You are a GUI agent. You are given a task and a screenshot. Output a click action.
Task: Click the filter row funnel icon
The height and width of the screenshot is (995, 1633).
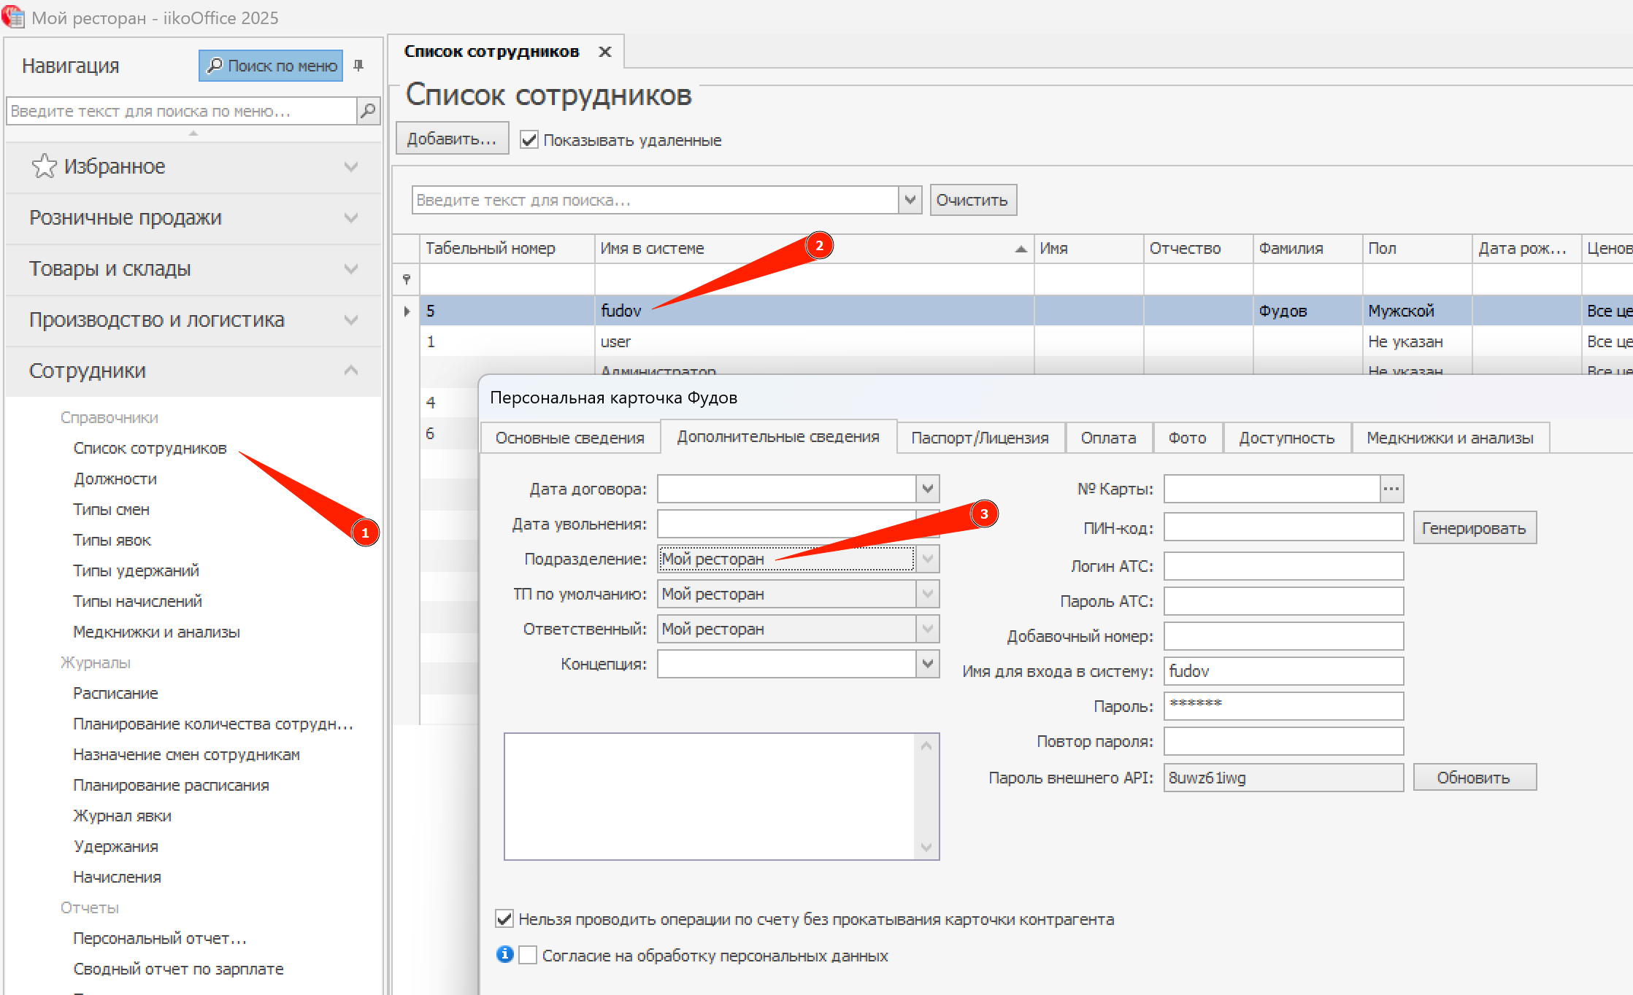click(407, 279)
